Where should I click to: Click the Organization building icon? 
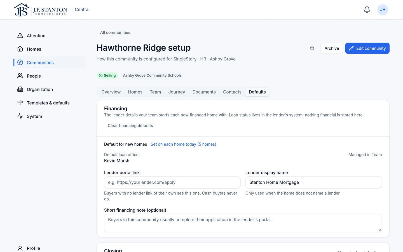(20, 89)
